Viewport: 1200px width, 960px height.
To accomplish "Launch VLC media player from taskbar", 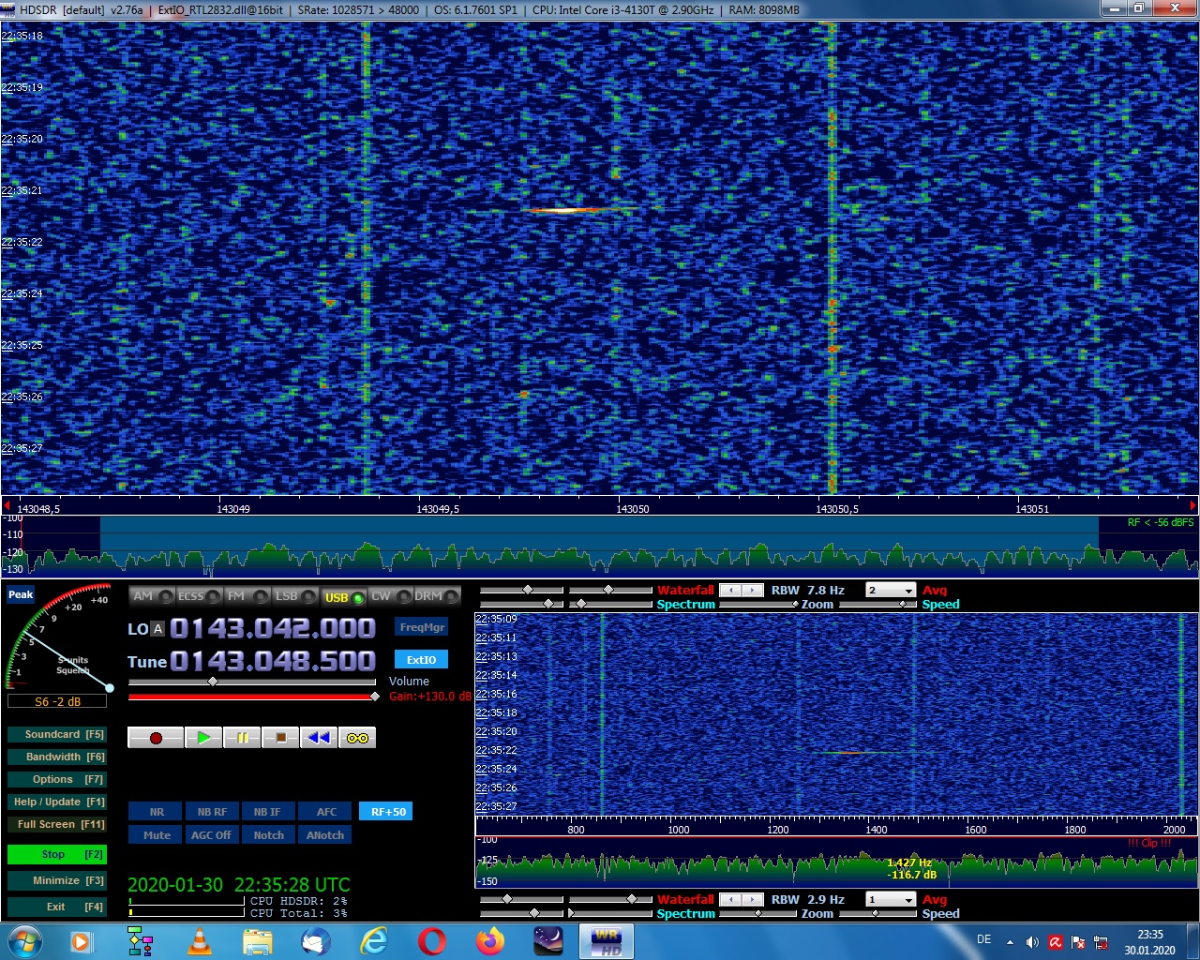I will point(200,941).
